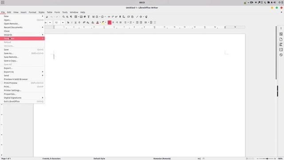Open the highlighting color dropdown arrow

click(x=106, y=22)
